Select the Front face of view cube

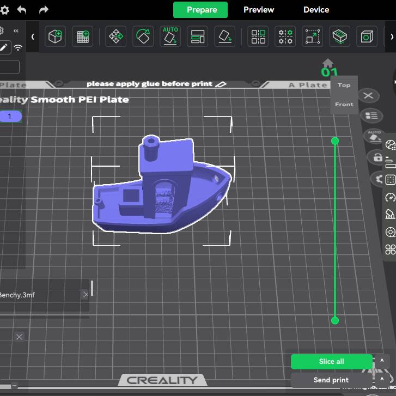344,104
